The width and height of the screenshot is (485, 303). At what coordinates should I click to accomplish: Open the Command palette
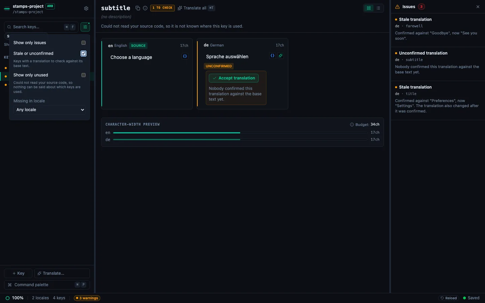(x=47, y=285)
